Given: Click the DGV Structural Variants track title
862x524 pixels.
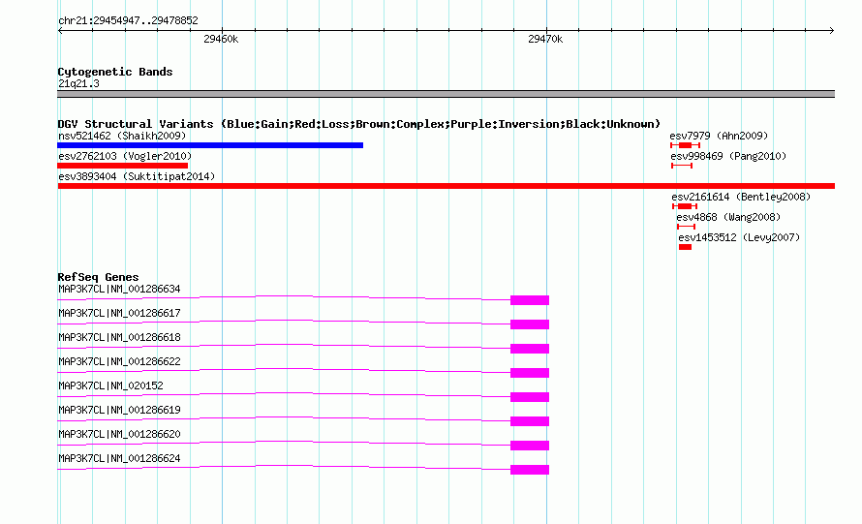Looking at the screenshot, I should (358, 124).
